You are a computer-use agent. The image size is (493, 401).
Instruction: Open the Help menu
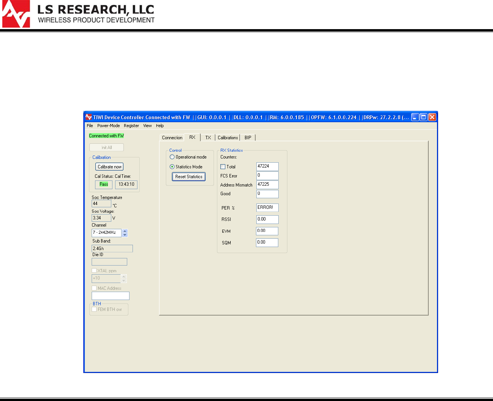[160, 126]
